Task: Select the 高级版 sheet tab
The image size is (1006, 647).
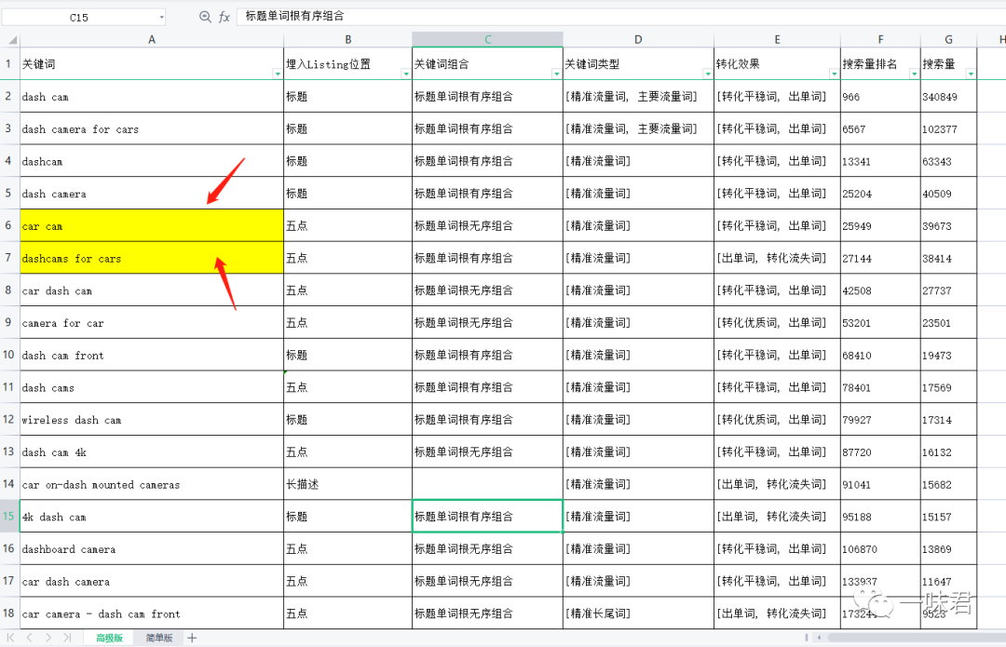Action: click(110, 638)
